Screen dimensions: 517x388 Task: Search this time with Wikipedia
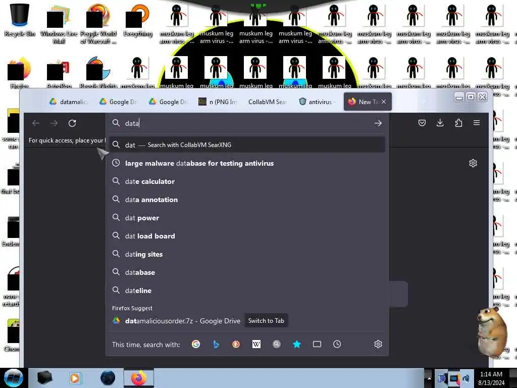point(256,344)
